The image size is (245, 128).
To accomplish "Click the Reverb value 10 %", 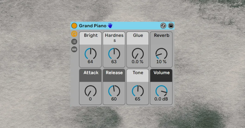I will tap(161, 62).
